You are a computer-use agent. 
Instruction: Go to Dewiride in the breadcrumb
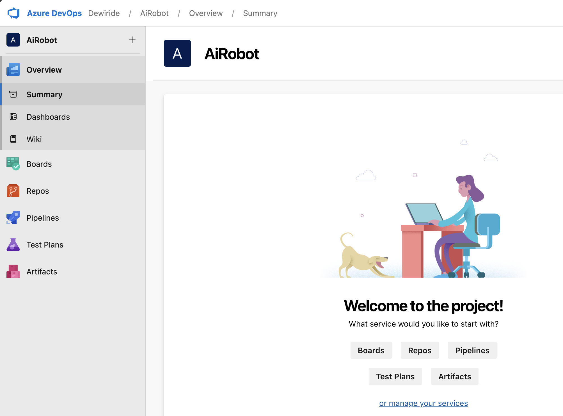(104, 13)
